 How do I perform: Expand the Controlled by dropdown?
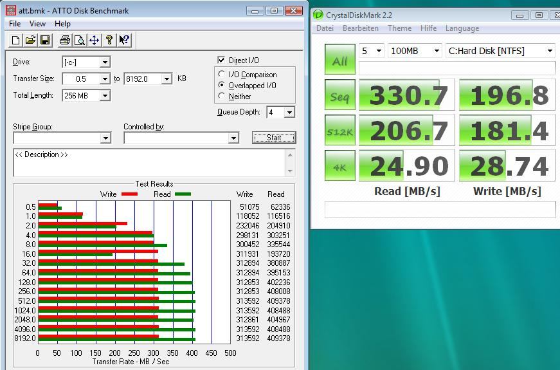pyautogui.click(x=233, y=138)
